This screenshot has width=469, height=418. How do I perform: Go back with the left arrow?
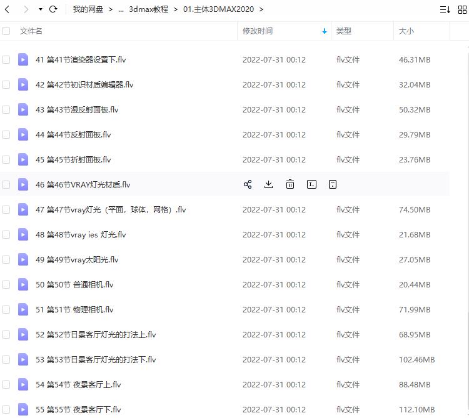[x=7, y=9]
